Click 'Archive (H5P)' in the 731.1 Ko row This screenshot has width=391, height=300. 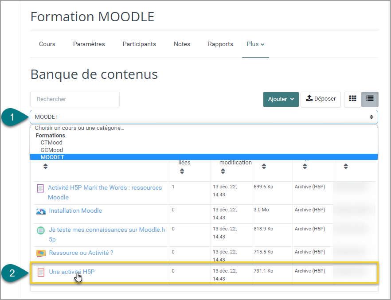[310, 271]
